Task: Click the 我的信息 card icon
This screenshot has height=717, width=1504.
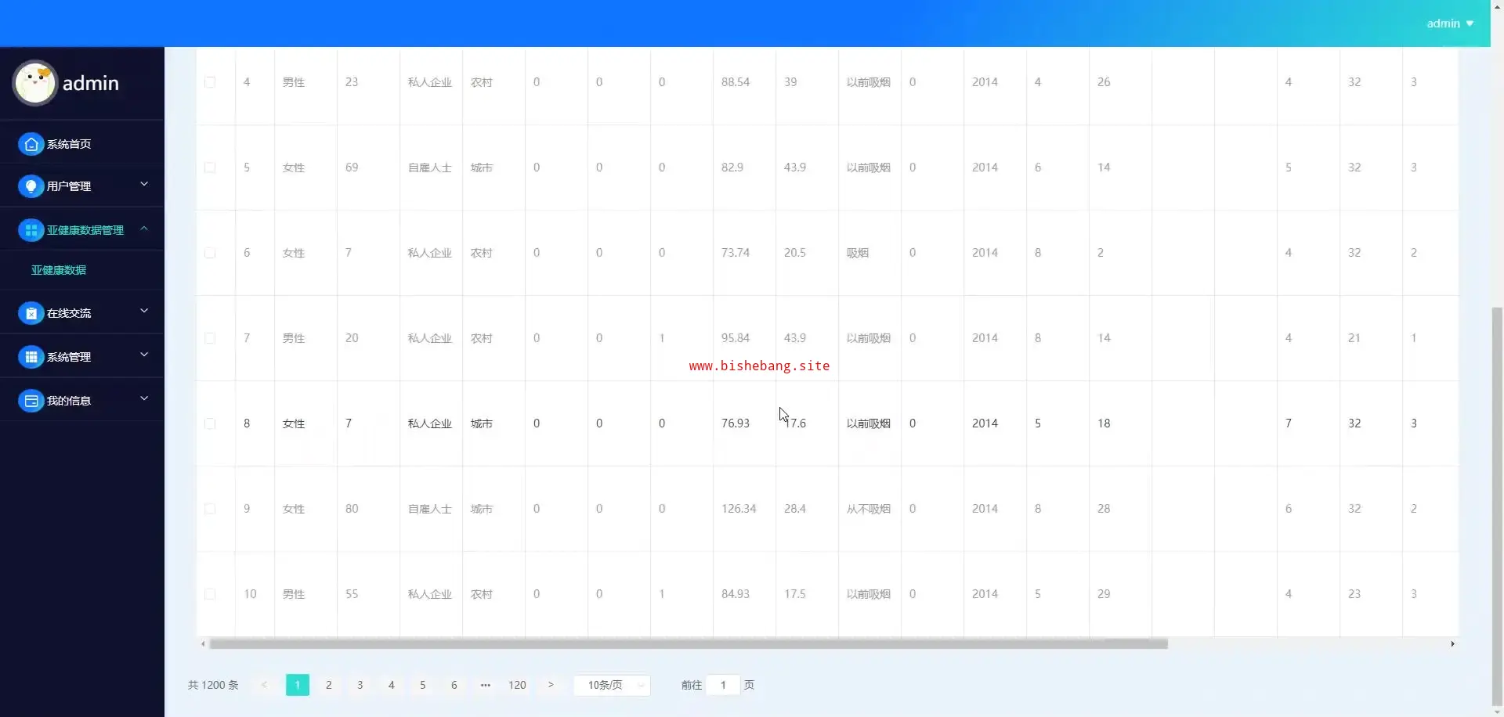Action: pos(31,401)
